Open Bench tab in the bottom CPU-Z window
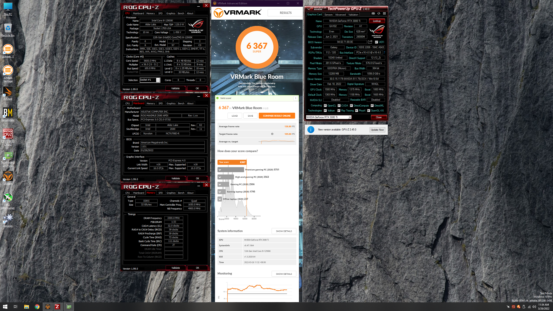Screen dimensions: 553x311 181,193
